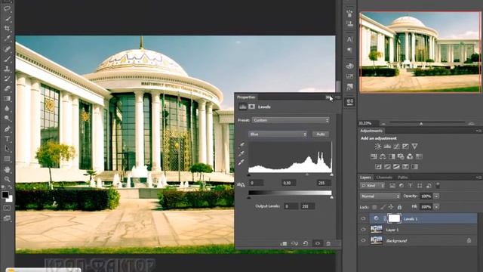Viewport: 483px width, 272px height.
Task: Toggle lock position
Action: tap(391, 207)
